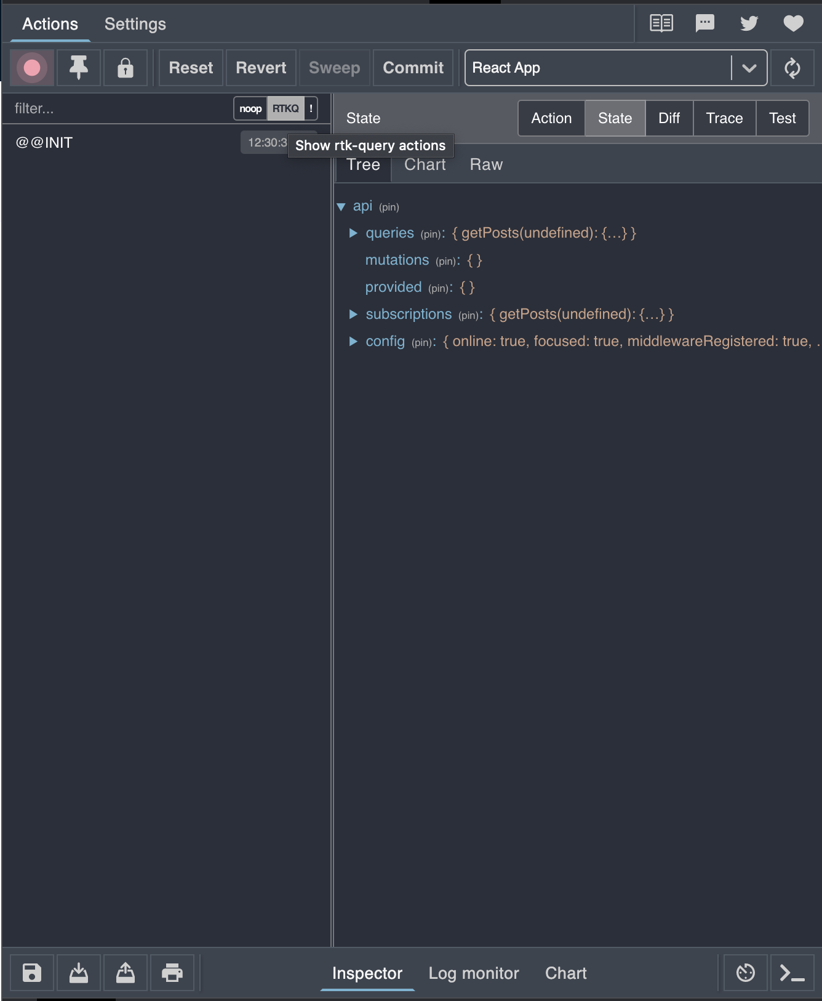
Task: Open the Trace tab
Action: tap(724, 118)
